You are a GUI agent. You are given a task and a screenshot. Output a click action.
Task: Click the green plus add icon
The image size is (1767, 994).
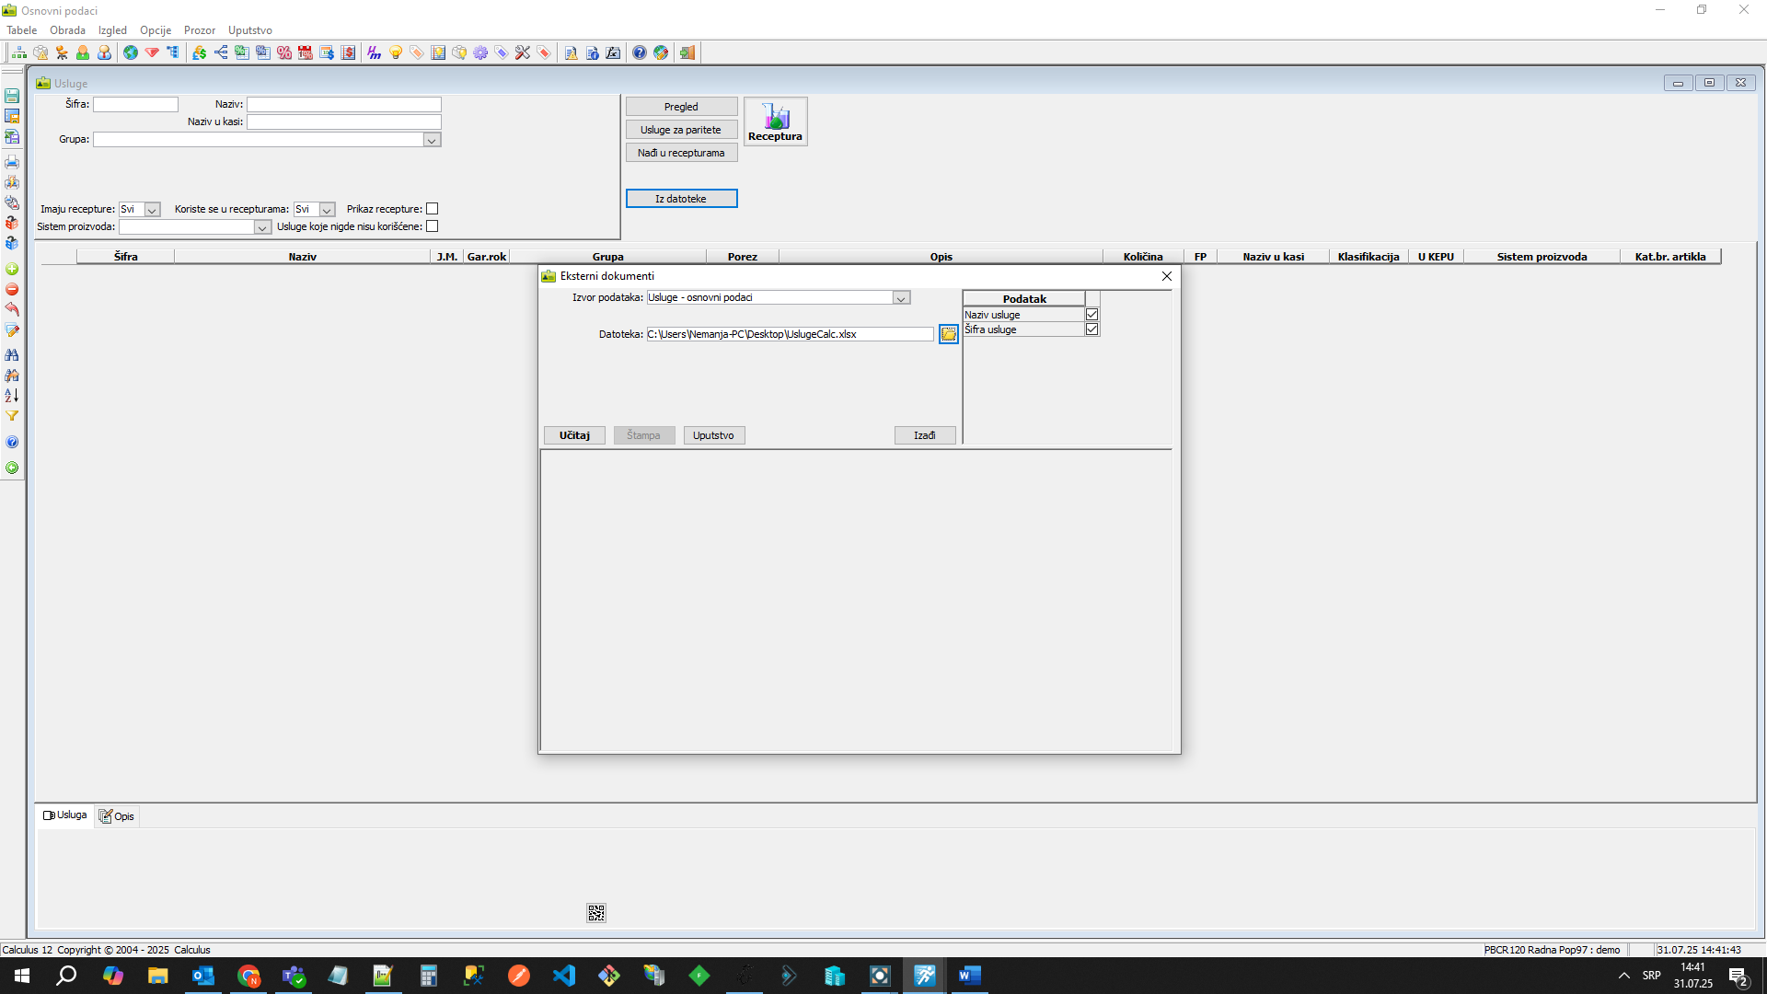[x=12, y=270]
